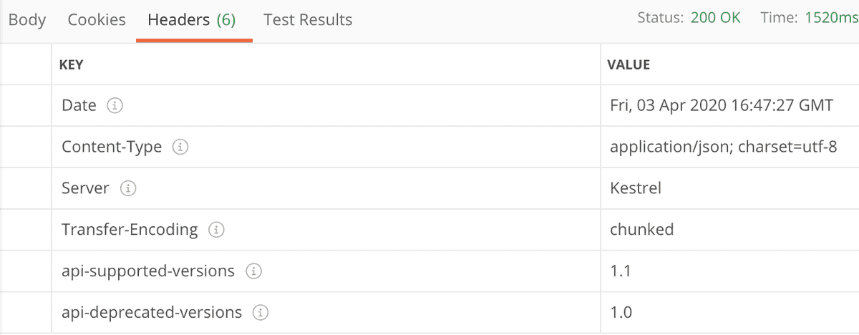Image resolution: width=859 pixels, height=335 pixels.
Task: Click the info icon beside Transfer-Encoding
Action: (216, 230)
